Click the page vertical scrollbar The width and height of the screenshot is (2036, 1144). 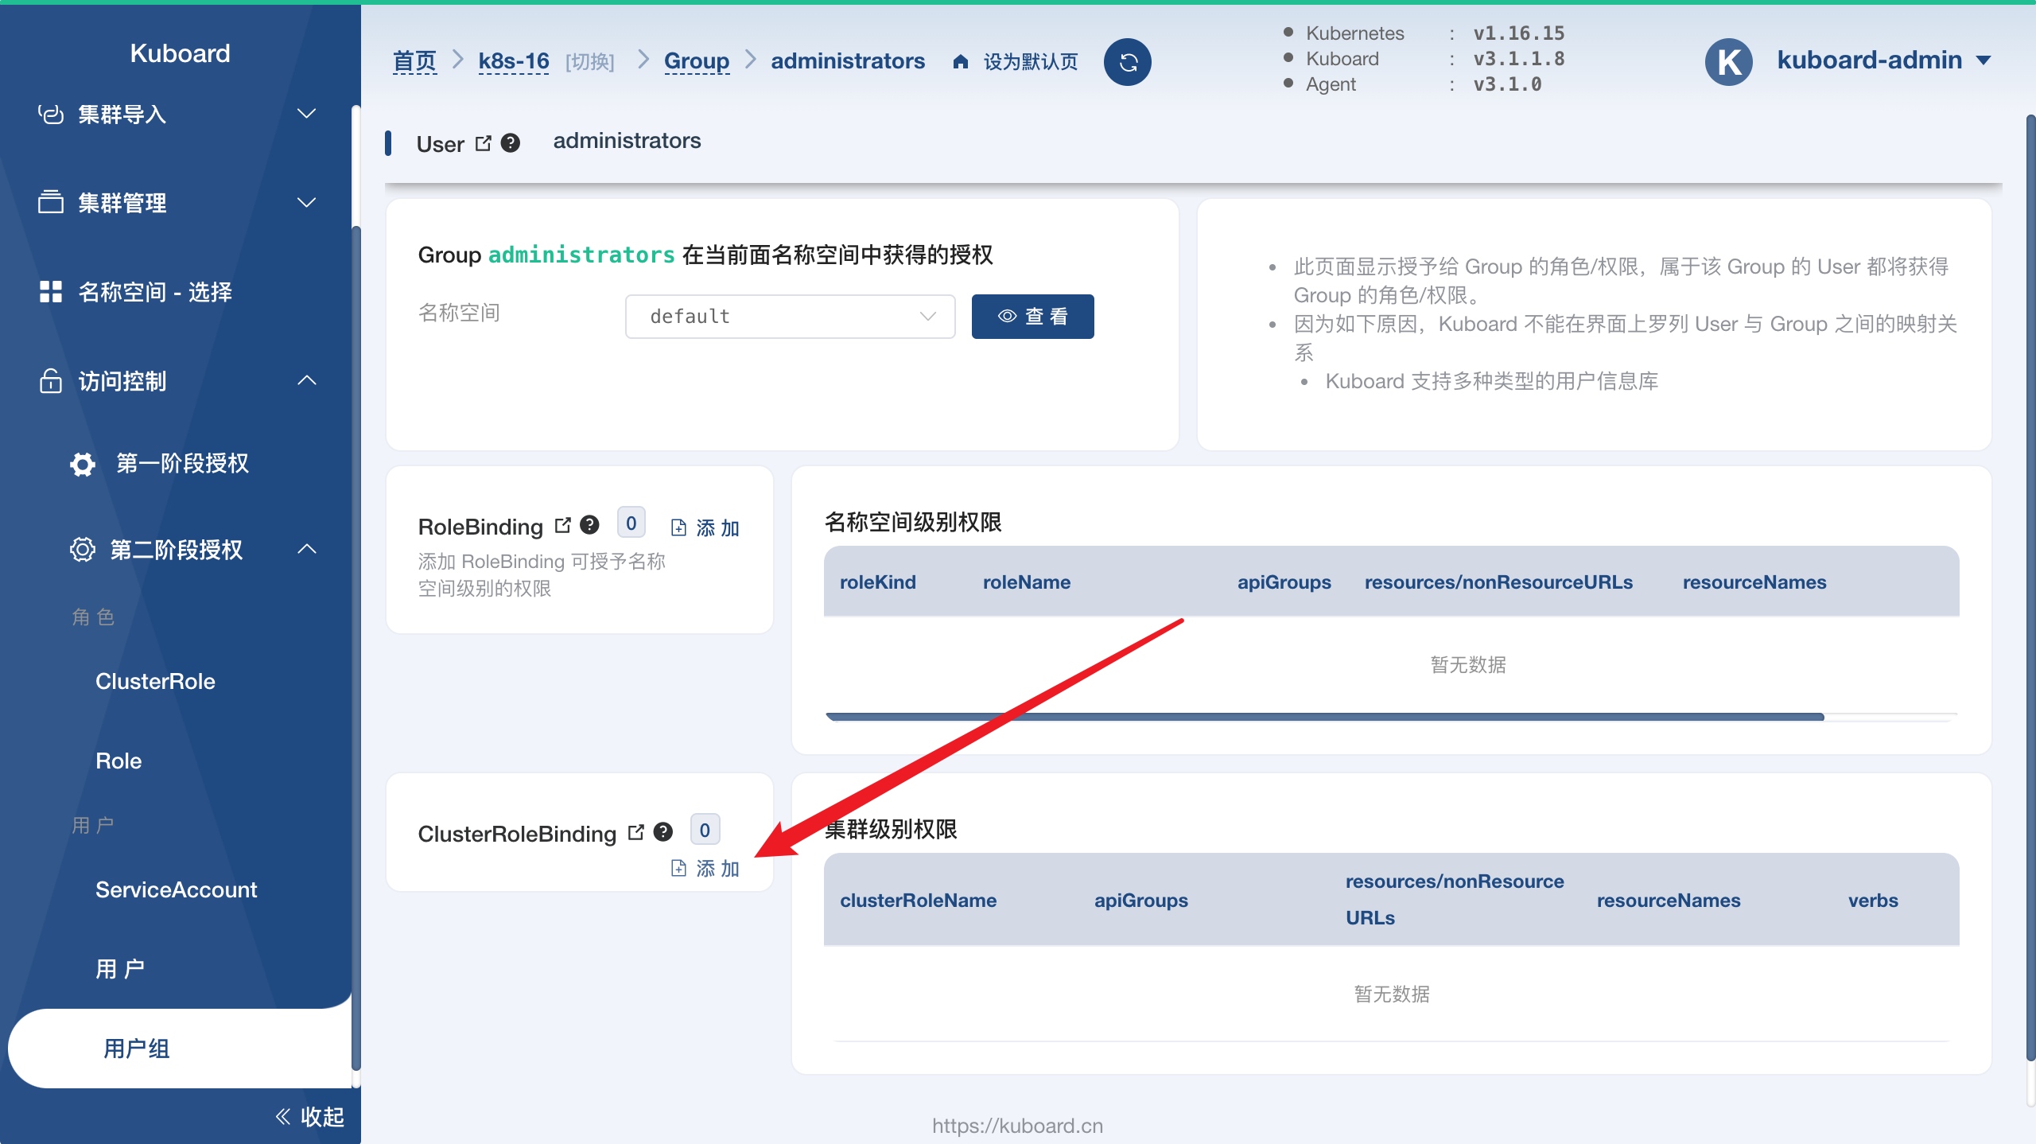[x=2030, y=587]
